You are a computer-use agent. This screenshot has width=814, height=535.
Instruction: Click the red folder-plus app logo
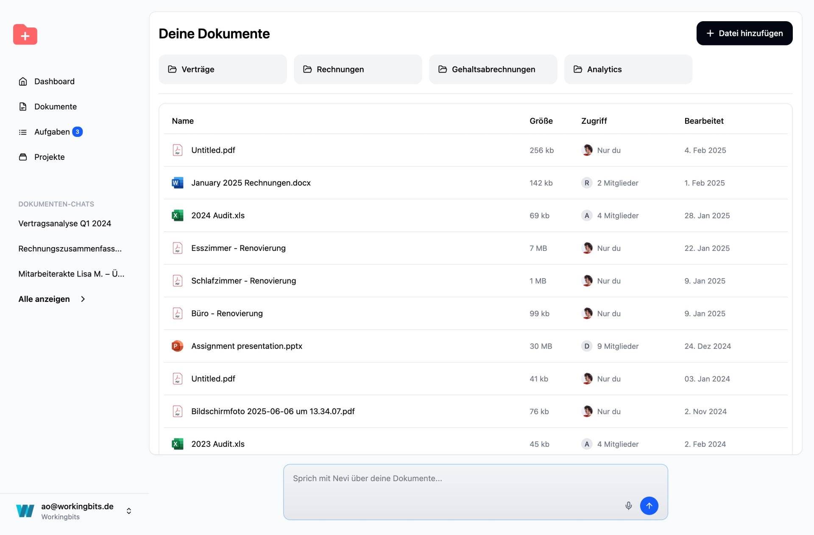pyautogui.click(x=25, y=35)
